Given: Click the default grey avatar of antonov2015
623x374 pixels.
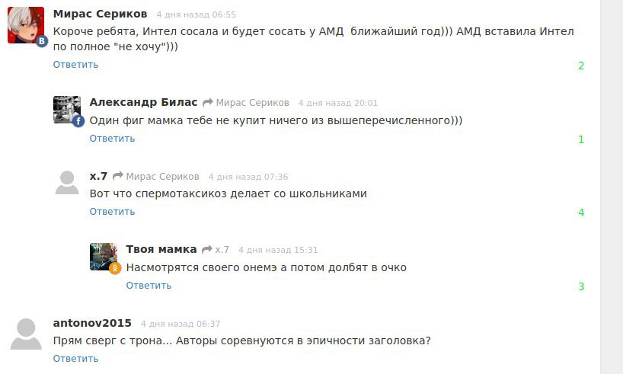Looking at the screenshot, I should pyautogui.click(x=26, y=334).
